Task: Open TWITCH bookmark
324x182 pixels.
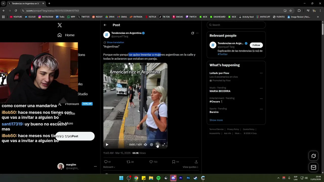Action: coord(191,17)
